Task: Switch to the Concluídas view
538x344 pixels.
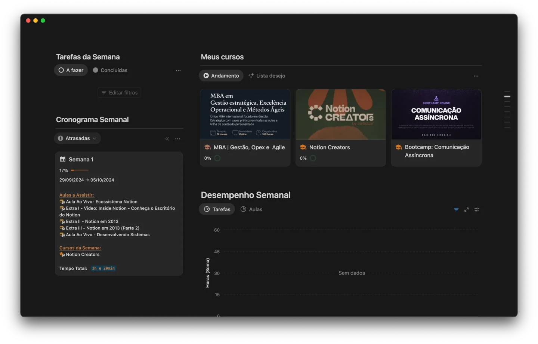Action: pos(110,70)
